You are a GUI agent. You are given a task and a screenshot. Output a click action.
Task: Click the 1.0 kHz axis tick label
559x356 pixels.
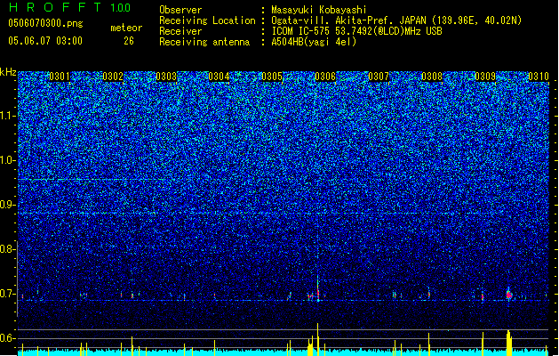(x=7, y=160)
